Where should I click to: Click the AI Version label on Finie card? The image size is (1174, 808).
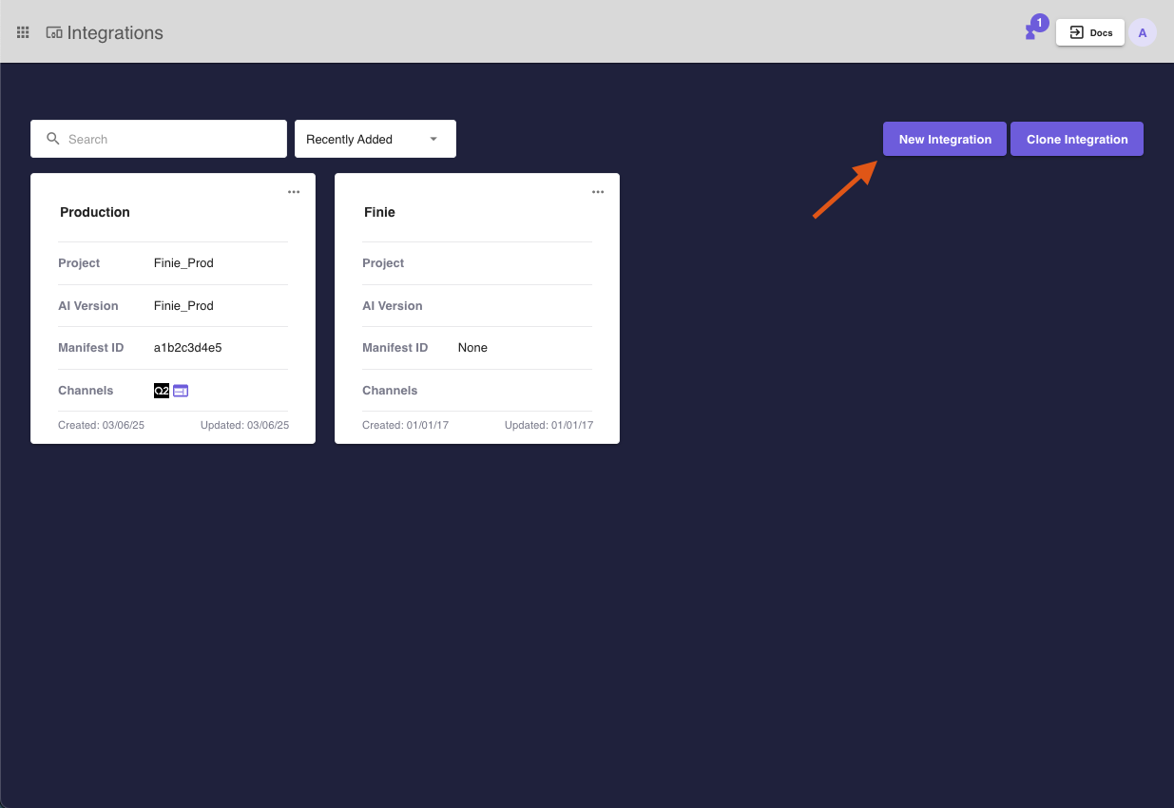click(393, 306)
